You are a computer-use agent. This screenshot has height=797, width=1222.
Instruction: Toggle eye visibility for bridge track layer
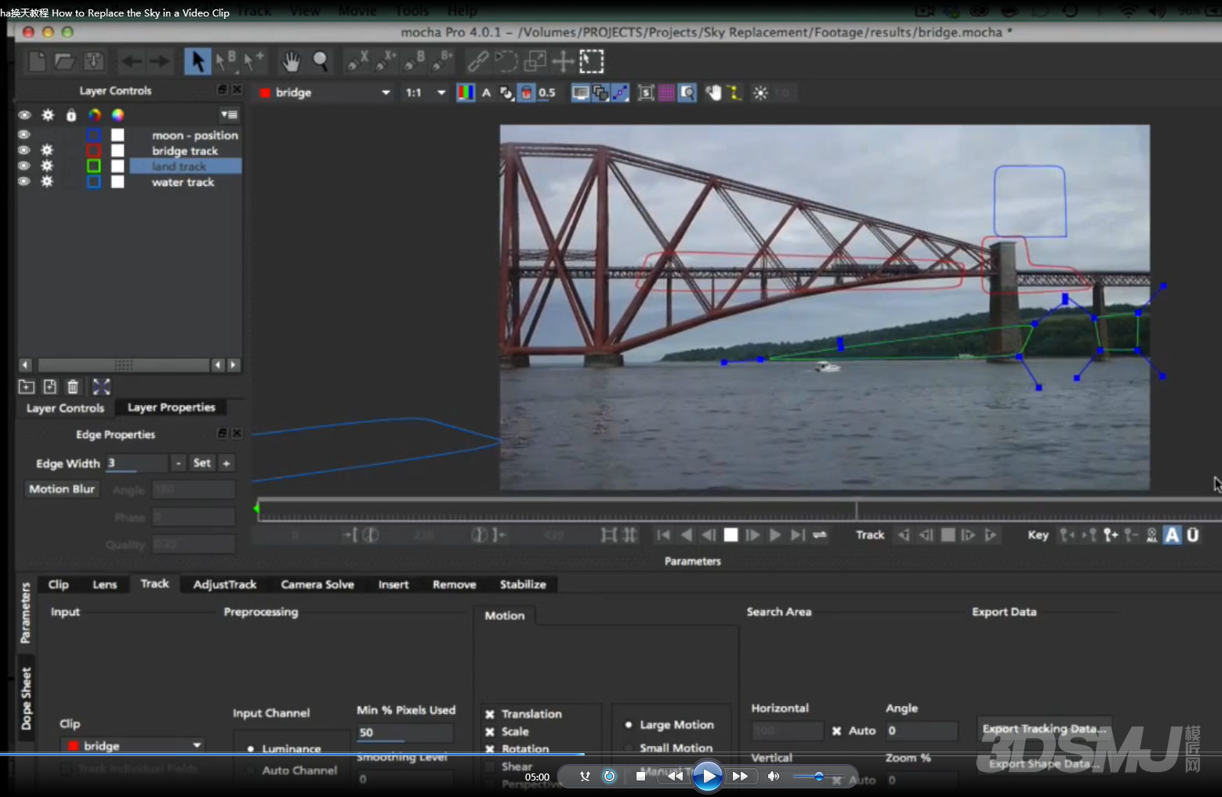pos(24,150)
